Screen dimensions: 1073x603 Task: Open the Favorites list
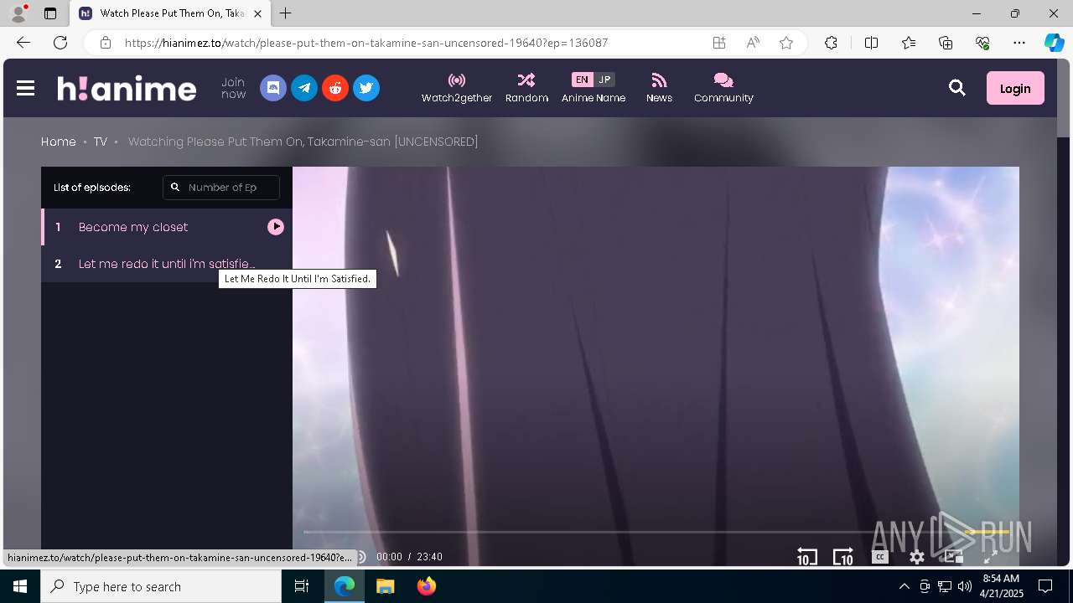coord(909,43)
